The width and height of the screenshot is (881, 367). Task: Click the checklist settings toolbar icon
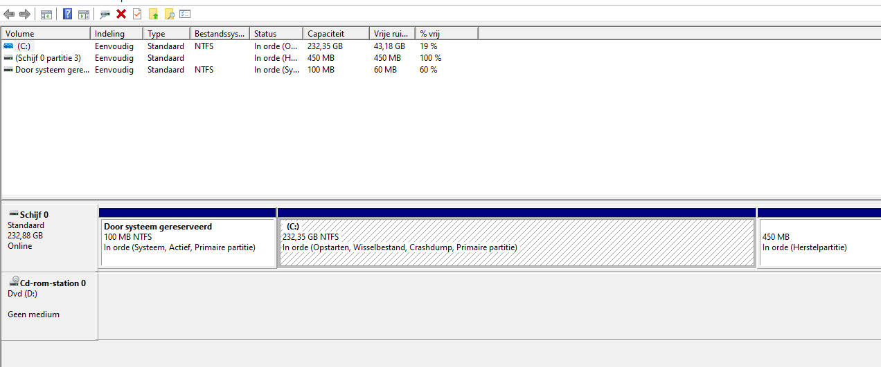point(185,14)
